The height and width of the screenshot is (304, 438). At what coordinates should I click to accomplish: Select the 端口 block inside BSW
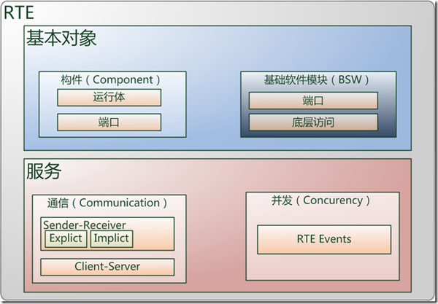(x=313, y=101)
